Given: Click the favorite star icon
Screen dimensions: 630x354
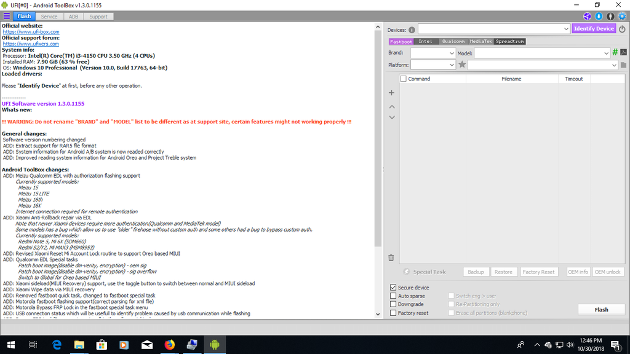Looking at the screenshot, I should 462,64.
